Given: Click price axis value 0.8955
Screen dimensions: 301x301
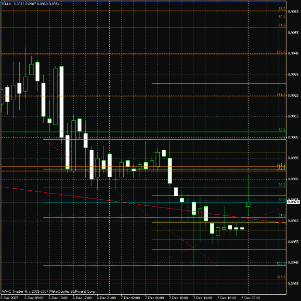Looking at the screenshot, I should [x=293, y=242].
